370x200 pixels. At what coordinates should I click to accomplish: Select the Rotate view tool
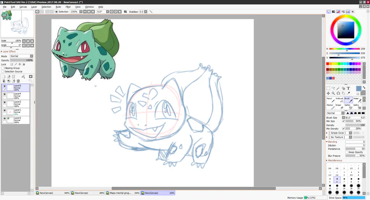338,93
